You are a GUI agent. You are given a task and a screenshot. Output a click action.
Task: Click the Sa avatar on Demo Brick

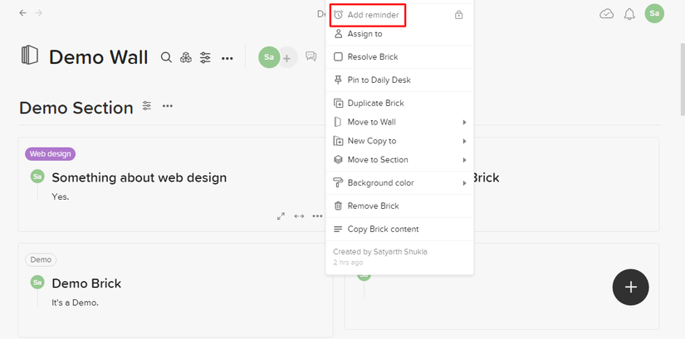coord(37,283)
